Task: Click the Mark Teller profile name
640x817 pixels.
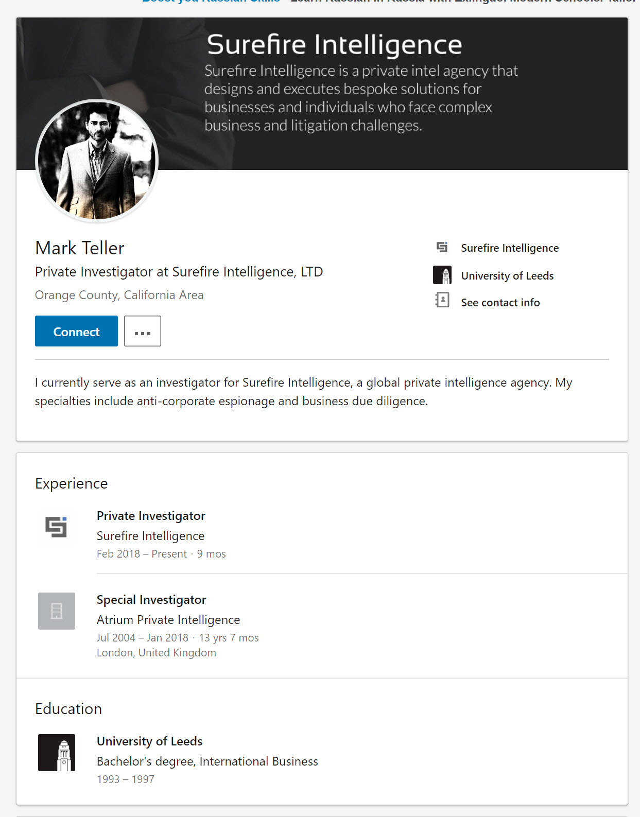Action: [80, 248]
